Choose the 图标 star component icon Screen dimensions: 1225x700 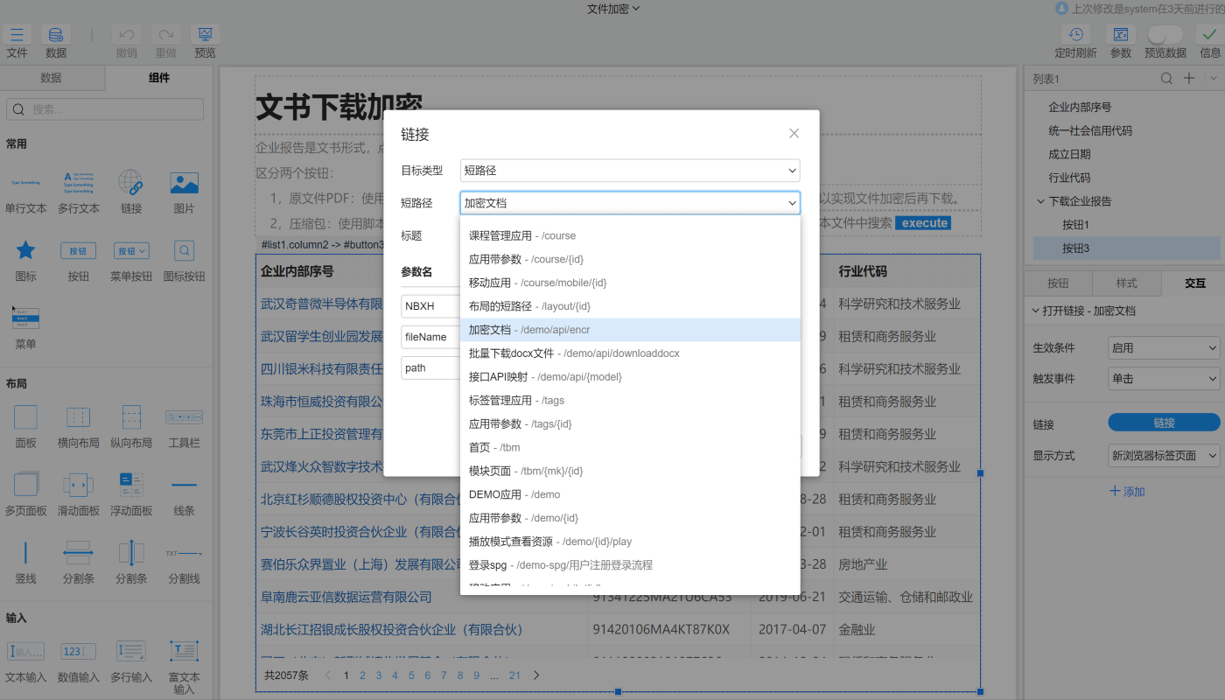[x=26, y=251]
